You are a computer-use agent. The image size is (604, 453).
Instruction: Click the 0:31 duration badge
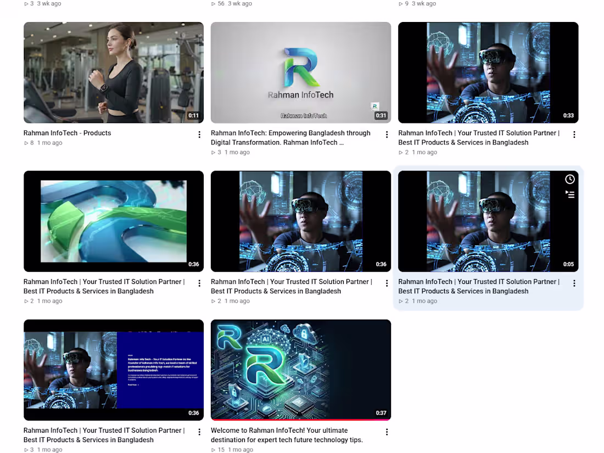pyautogui.click(x=381, y=115)
